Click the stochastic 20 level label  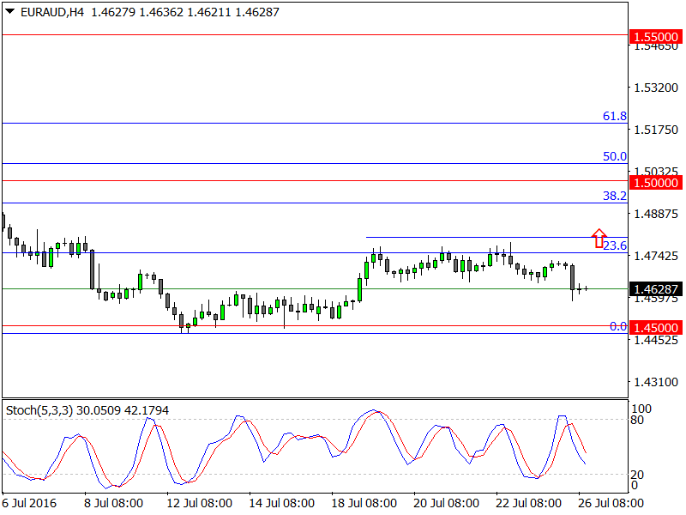(x=638, y=475)
